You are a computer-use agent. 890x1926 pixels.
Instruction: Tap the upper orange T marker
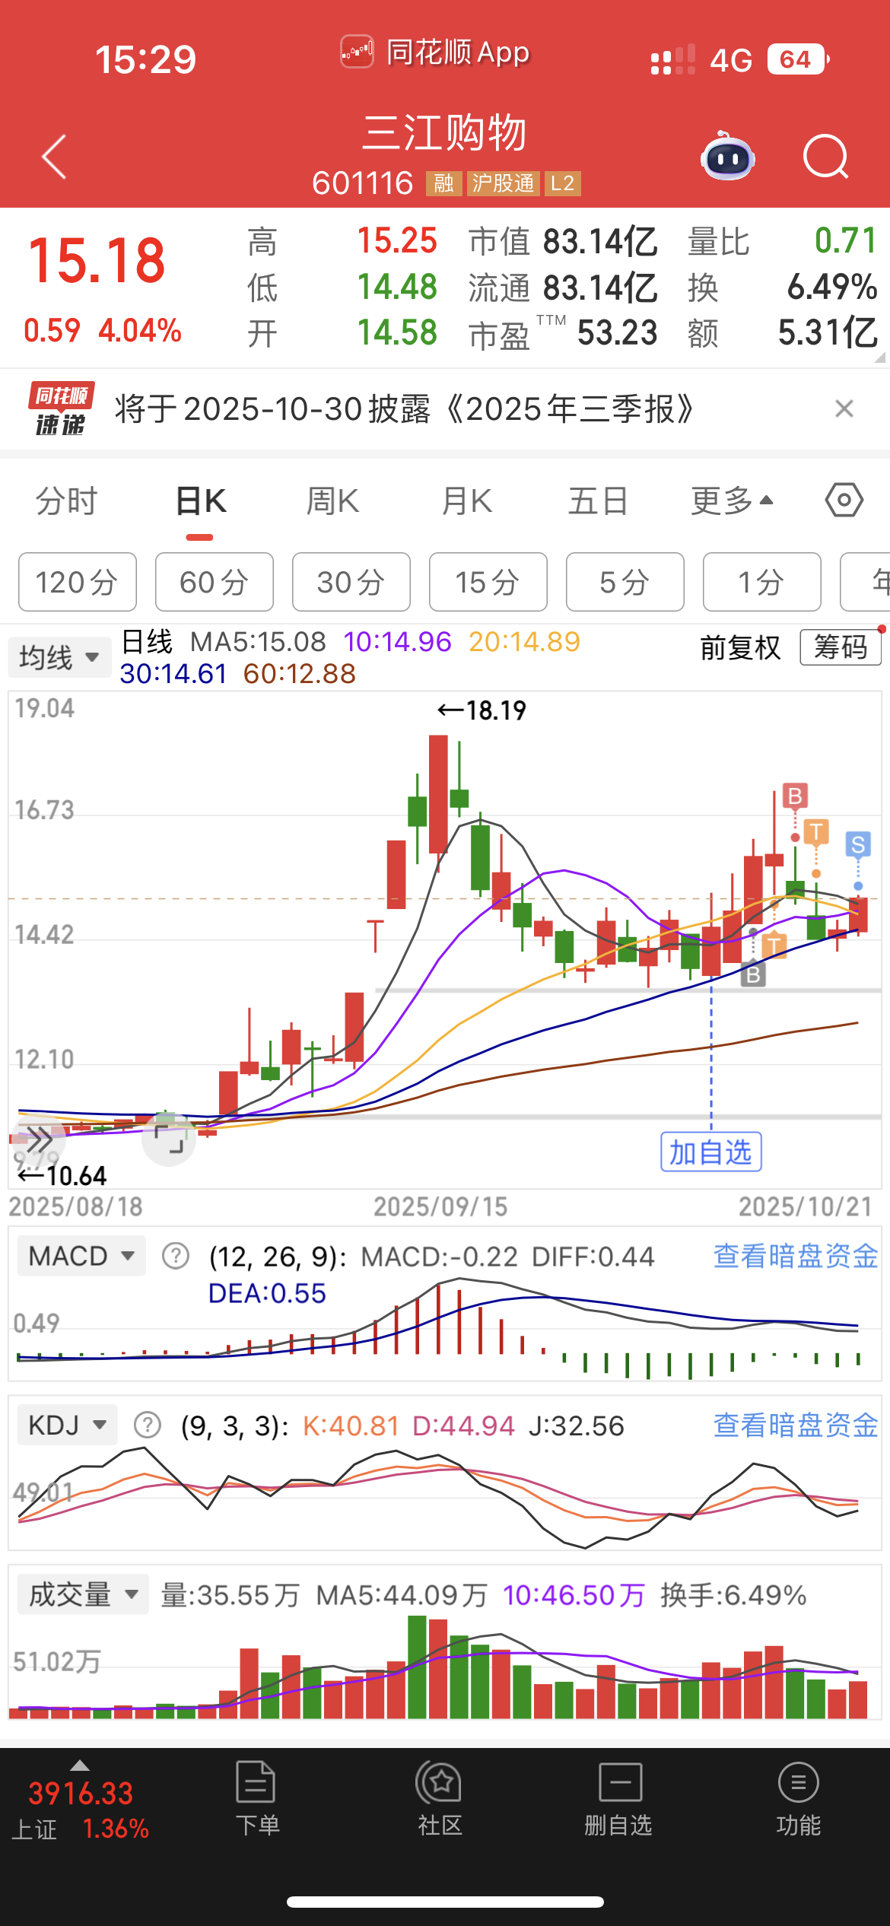816,831
